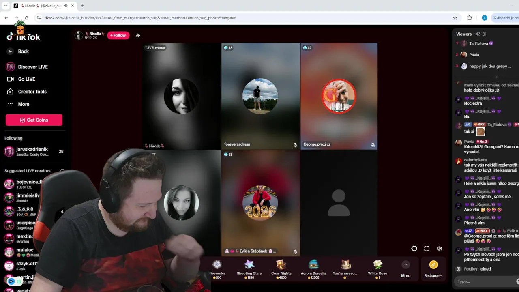
Task: Click muted mic icon on Evík a Štěpánek tile
Action: point(295,252)
